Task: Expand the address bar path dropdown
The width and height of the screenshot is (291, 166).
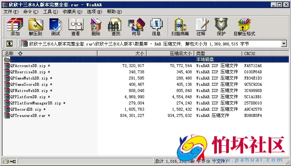Action: tap(284, 44)
